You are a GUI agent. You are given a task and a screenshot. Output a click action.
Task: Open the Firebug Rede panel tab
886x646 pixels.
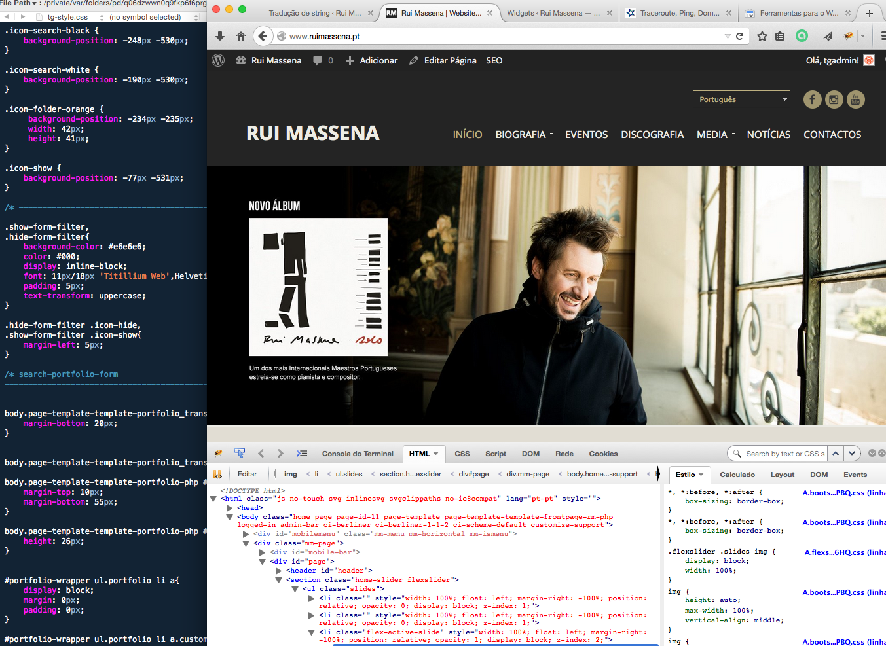coord(564,454)
